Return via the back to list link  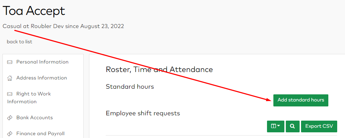coord(20,42)
